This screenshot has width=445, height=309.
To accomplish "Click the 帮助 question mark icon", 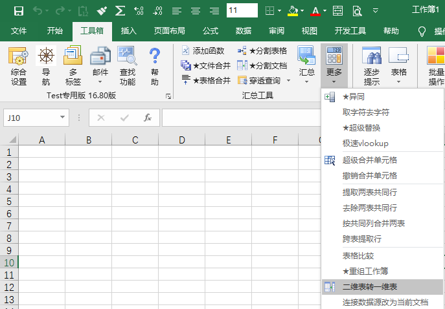I will coord(154,66).
